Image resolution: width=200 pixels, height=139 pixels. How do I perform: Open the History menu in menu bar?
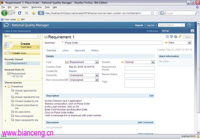point(25,7)
